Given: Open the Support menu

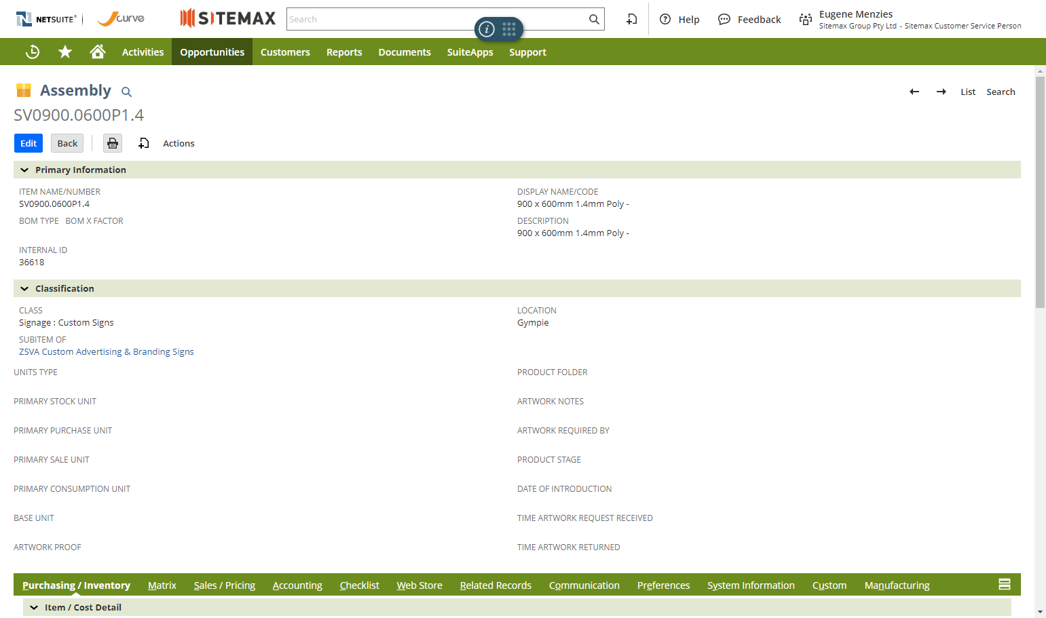Looking at the screenshot, I should [527, 52].
